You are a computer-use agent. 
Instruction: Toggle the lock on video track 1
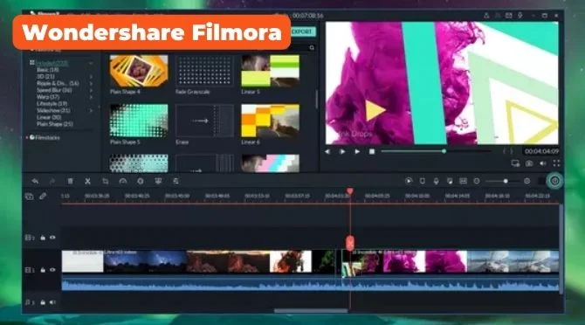coord(43,270)
